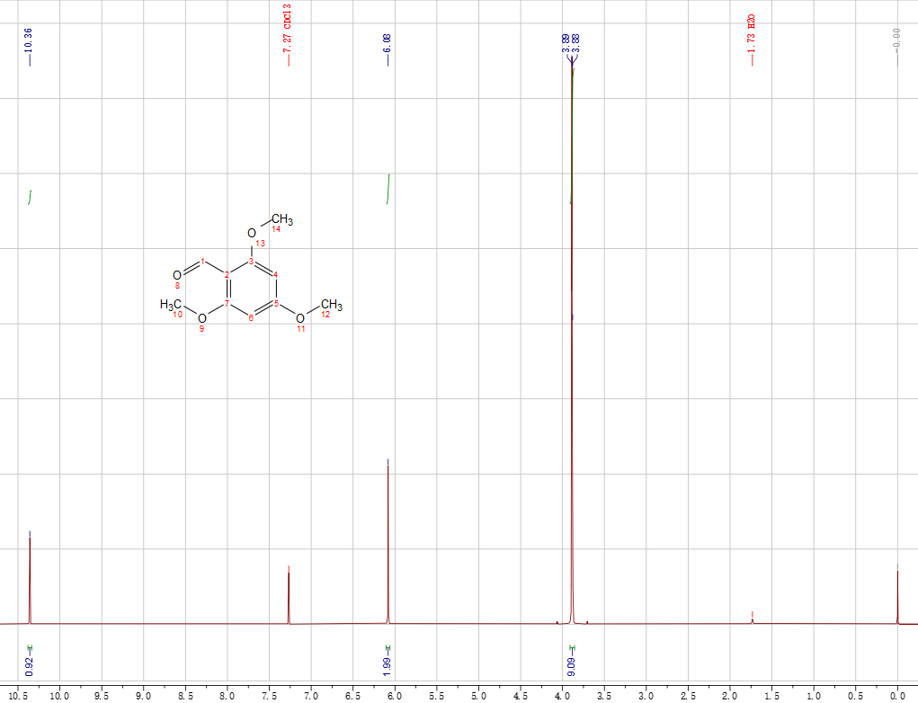Click the 8.0 tick on ppm axis
Viewport: 918px width, 703px height.
click(x=227, y=695)
